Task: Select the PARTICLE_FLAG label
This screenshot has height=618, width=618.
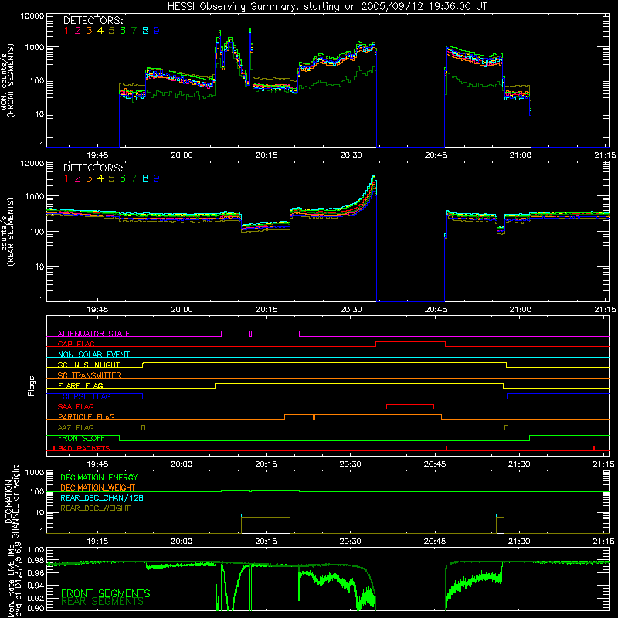Action: [x=87, y=416]
